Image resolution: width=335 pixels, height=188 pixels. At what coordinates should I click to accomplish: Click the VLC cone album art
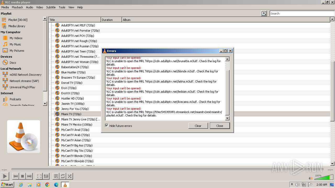[x=24, y=137]
